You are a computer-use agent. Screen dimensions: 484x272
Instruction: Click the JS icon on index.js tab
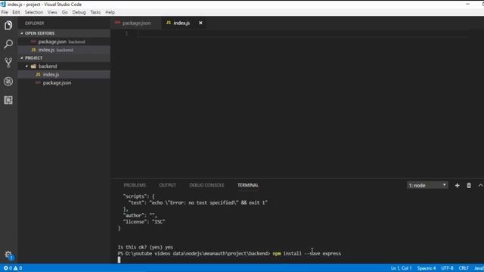169,23
